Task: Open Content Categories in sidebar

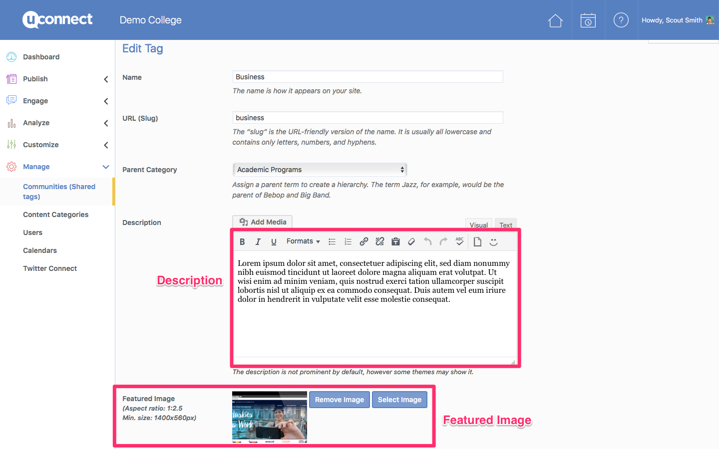Action: pyautogui.click(x=55, y=215)
